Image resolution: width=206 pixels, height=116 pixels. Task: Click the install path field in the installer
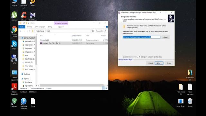(x=141, y=37)
